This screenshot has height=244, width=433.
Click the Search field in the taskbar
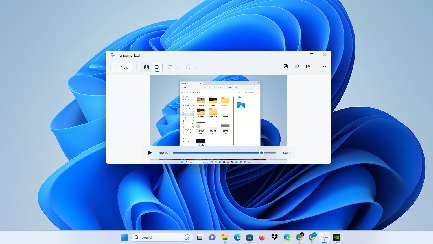point(158,237)
